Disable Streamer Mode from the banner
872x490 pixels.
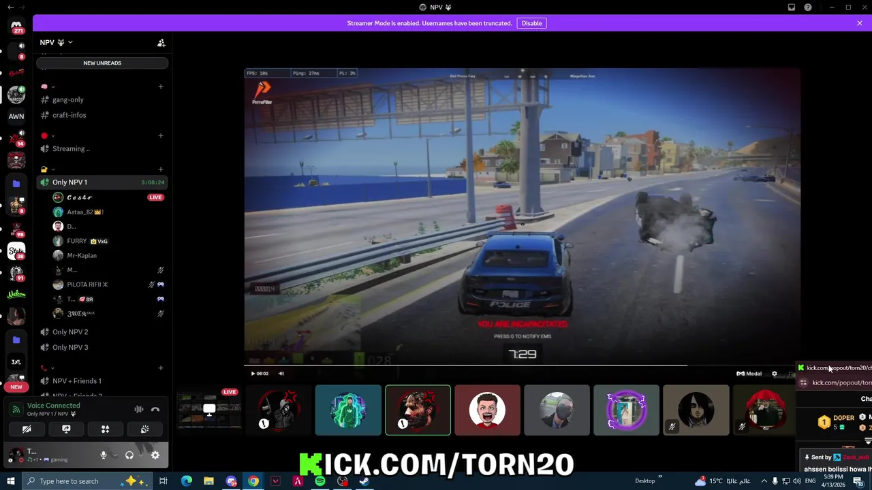pos(531,23)
